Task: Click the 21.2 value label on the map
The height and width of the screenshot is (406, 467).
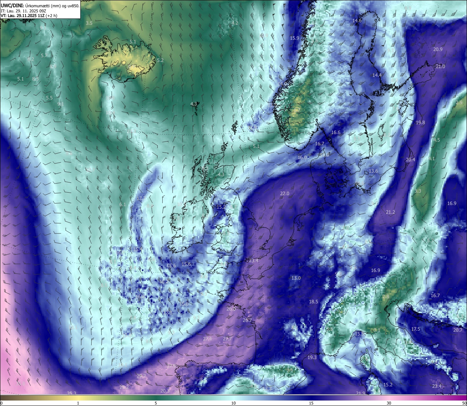Action: pyautogui.click(x=390, y=212)
